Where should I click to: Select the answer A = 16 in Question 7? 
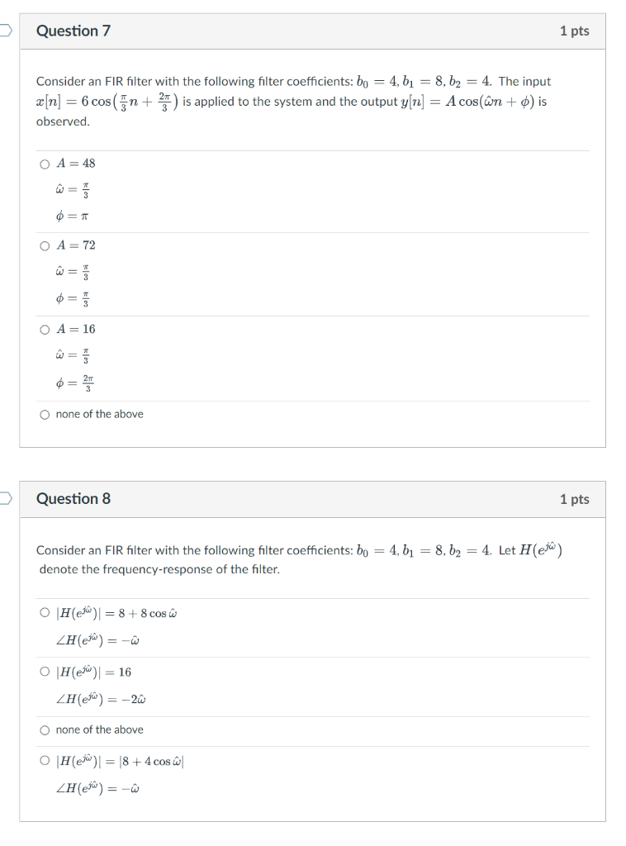[45, 330]
